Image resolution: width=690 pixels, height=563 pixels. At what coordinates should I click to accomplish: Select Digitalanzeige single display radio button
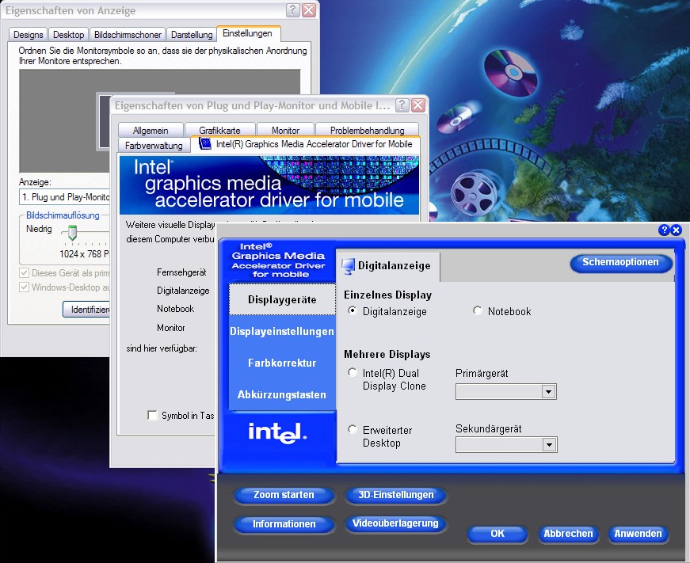point(353,310)
